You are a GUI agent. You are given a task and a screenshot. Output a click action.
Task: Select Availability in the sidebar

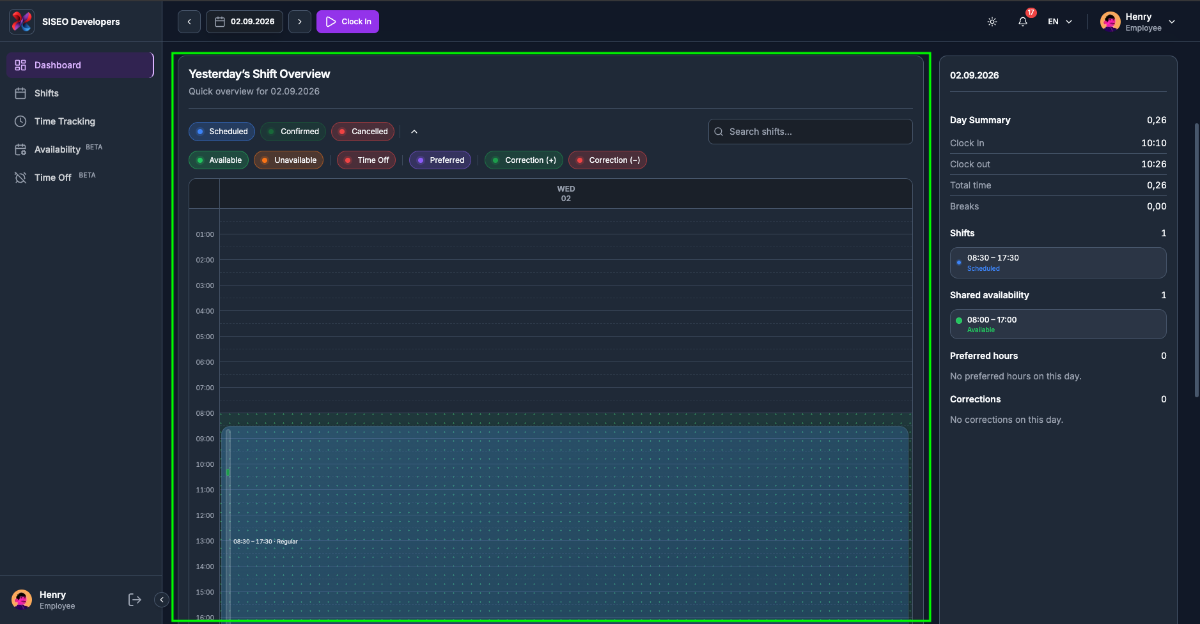(80, 149)
